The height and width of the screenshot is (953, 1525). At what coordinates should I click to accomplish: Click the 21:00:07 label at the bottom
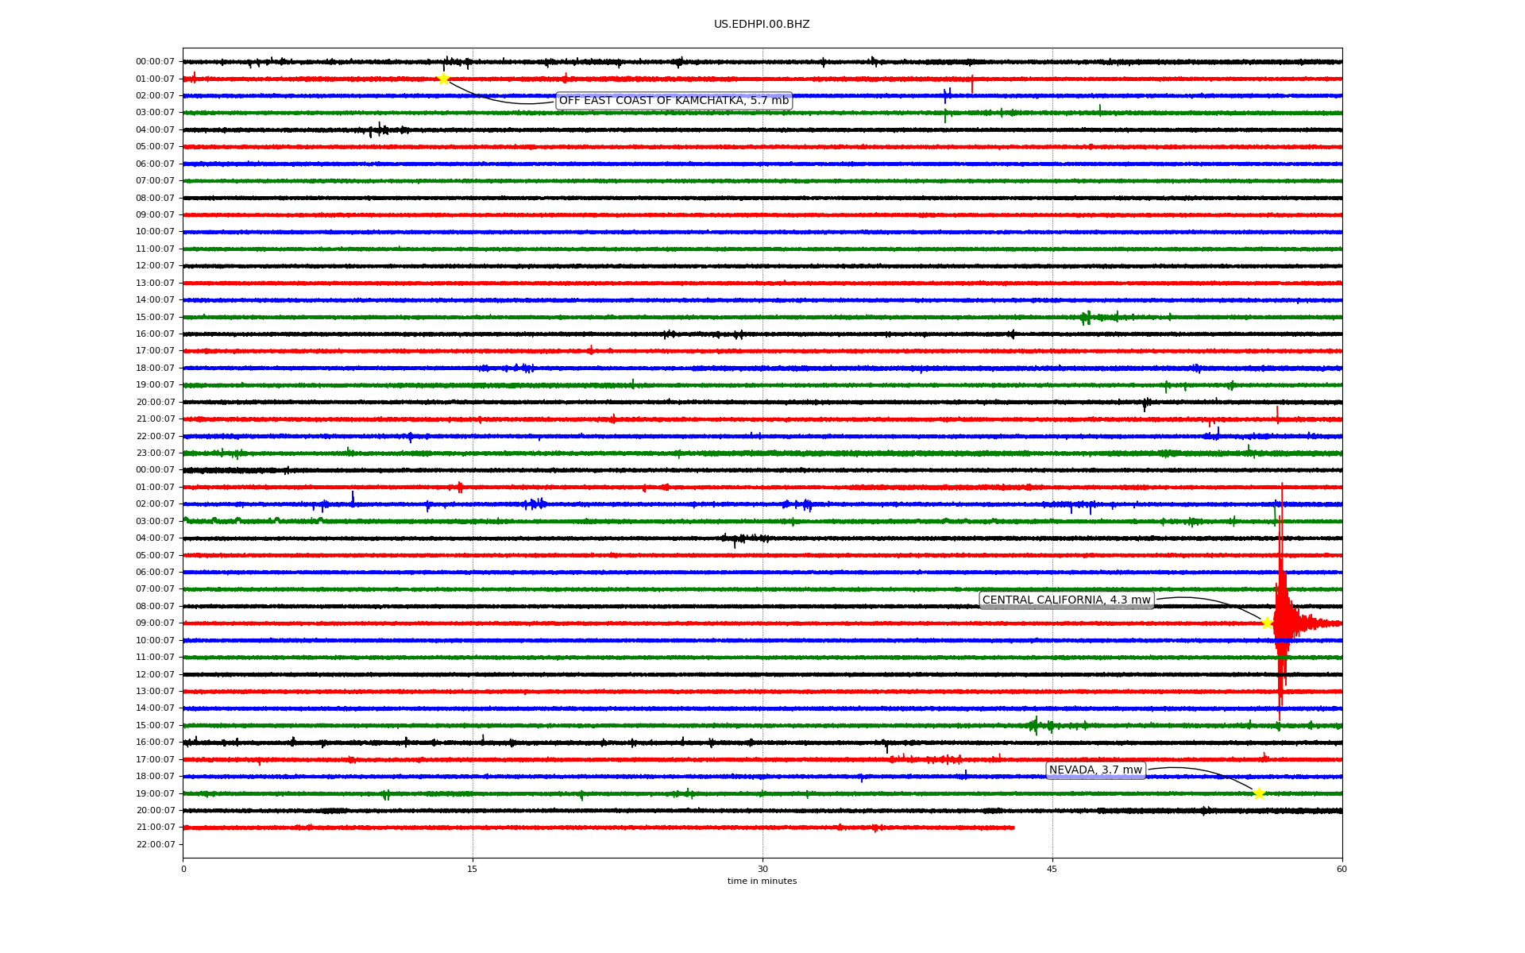coord(155,827)
